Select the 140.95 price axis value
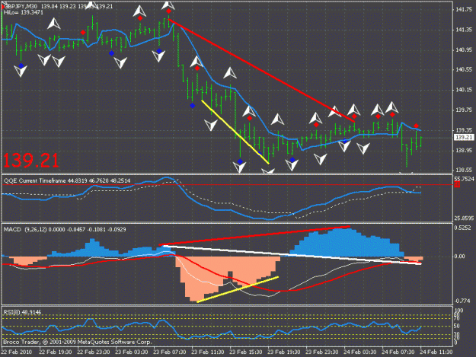The image size is (476, 357). tap(464, 49)
